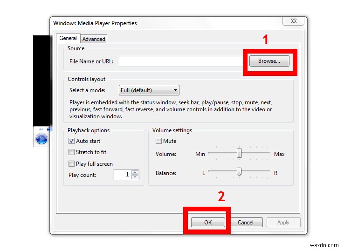Switch to the Advanced tab
Viewport: 344px width, 250px height.
click(94, 39)
